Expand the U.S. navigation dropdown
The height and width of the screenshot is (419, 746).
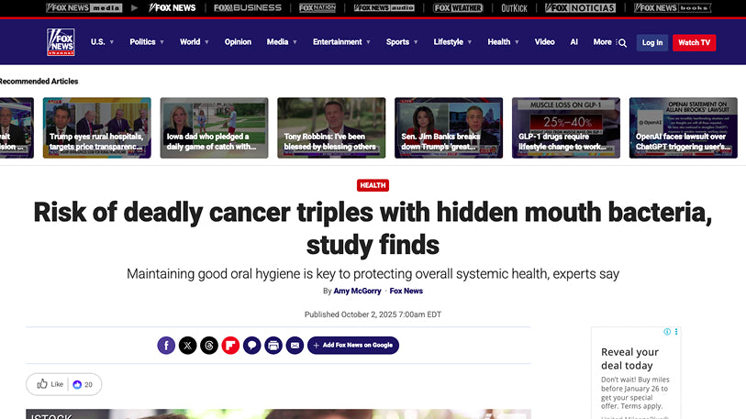point(102,42)
